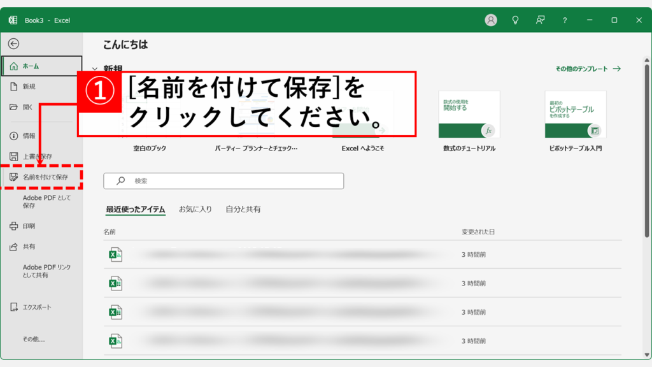The width and height of the screenshot is (652, 367).
Task: Open the first recent Excel file icon
Action: pos(115,255)
